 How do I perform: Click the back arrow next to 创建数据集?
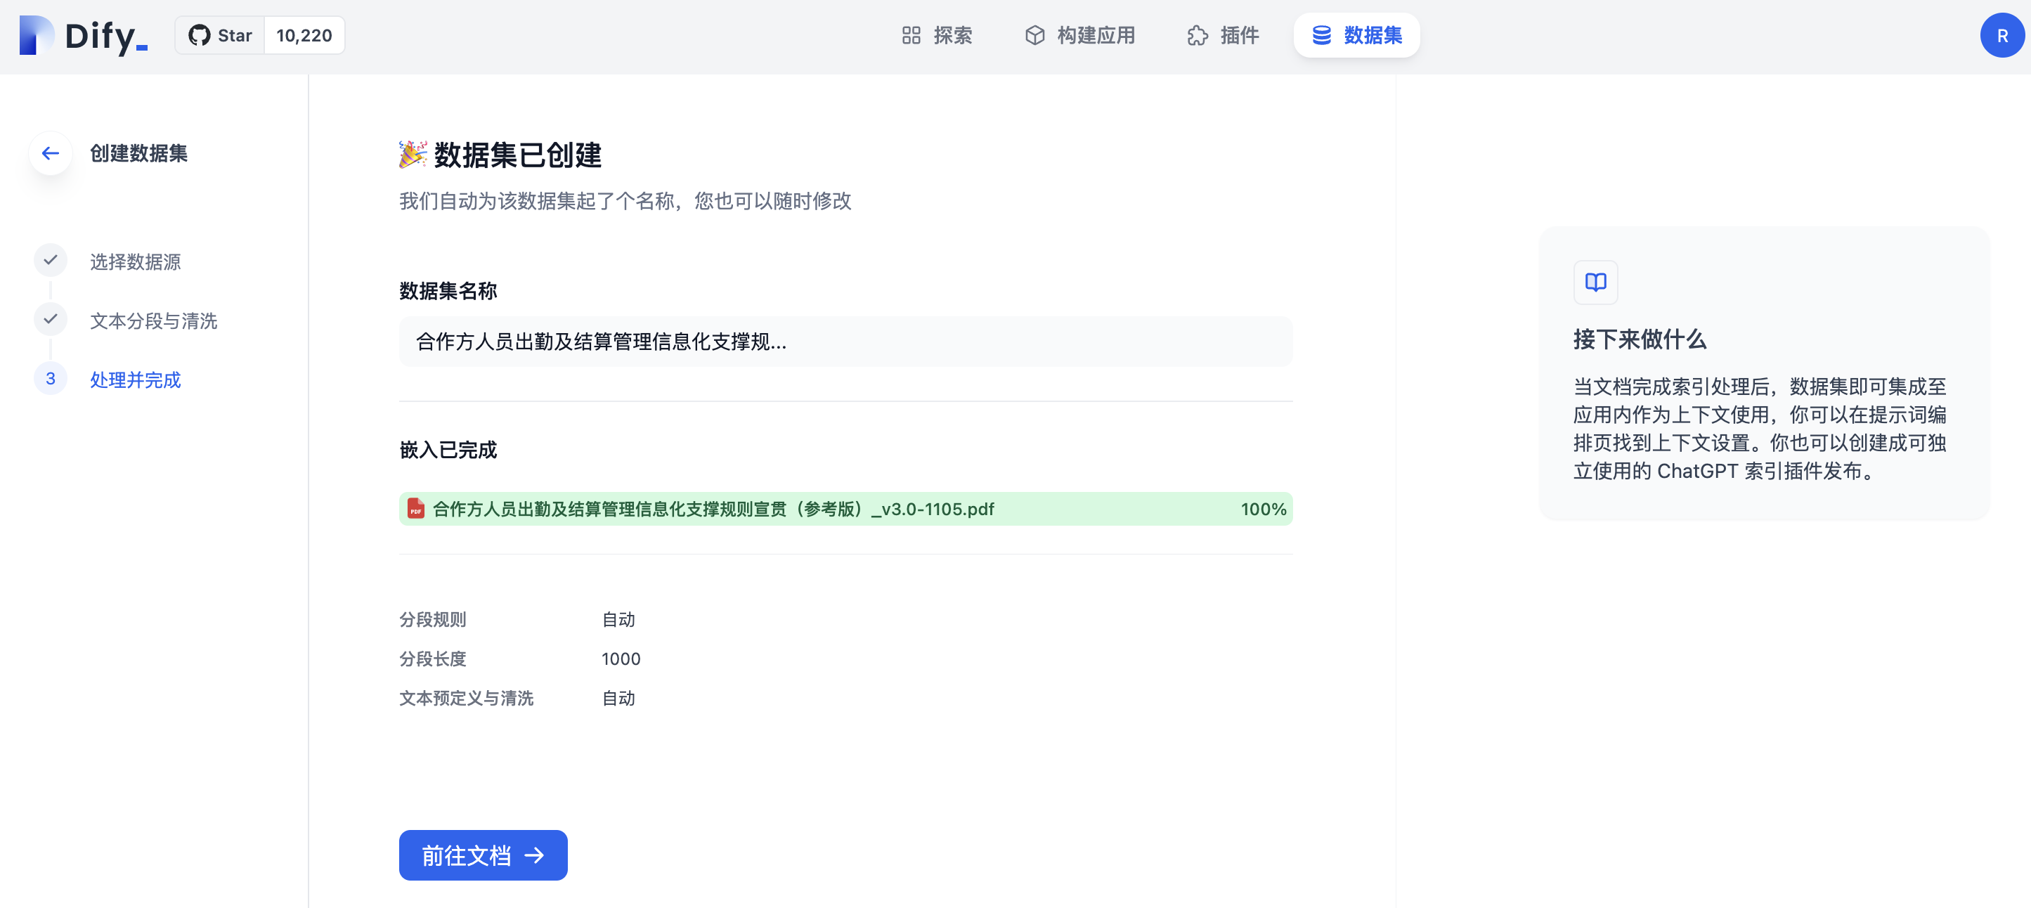[51, 153]
